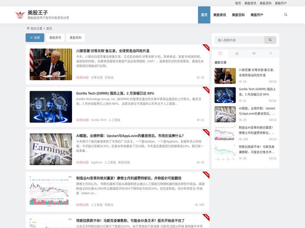Select the most viewed eye tab icon
Viewport: 305px width, 228px height.
pos(254,53)
